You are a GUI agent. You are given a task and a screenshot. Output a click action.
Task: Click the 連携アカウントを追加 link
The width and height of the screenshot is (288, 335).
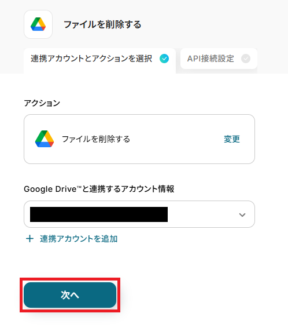click(x=79, y=239)
